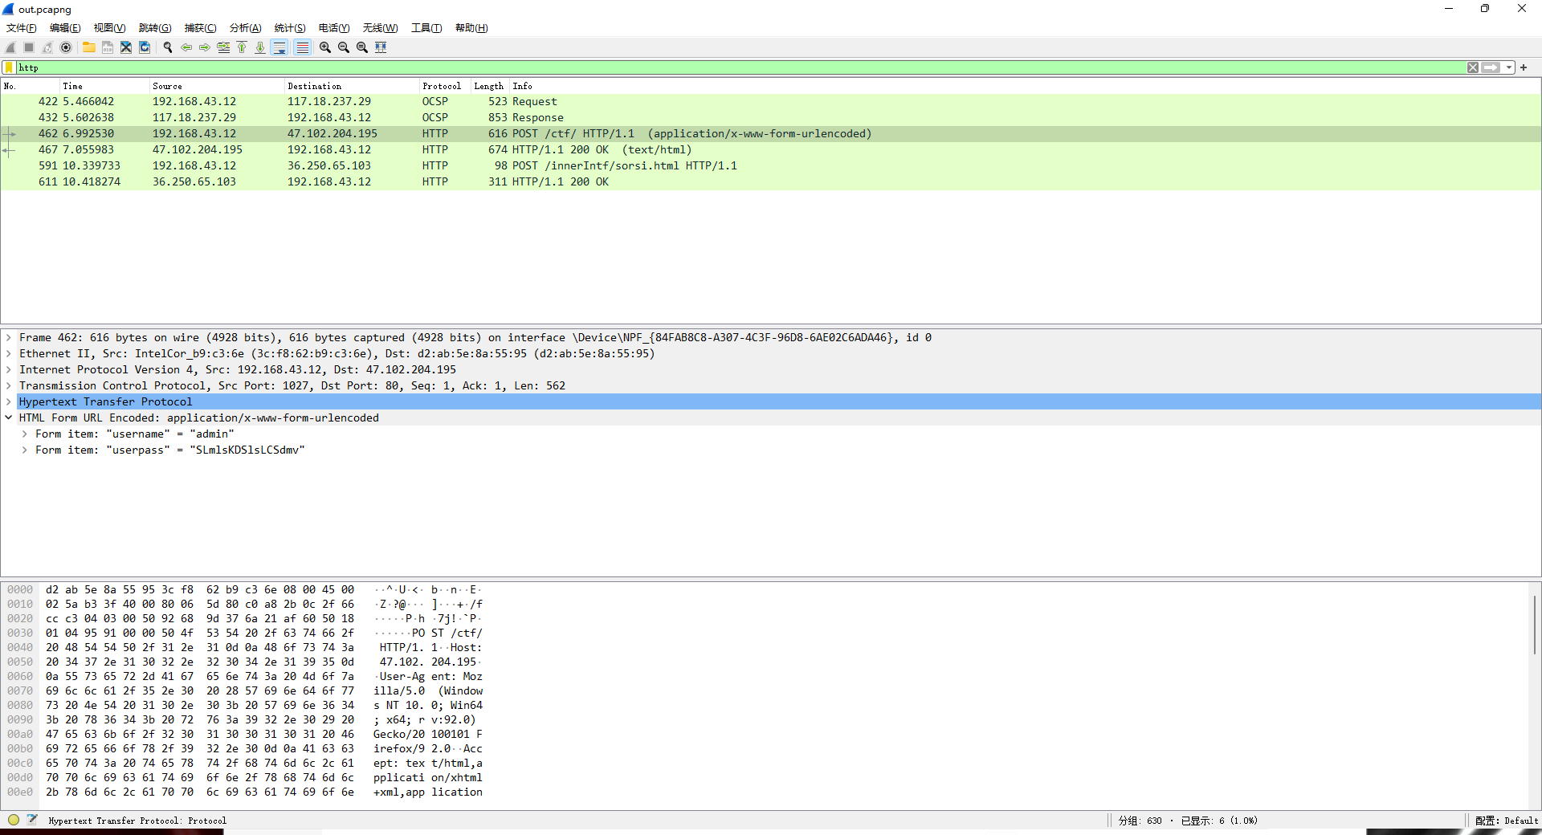Screen dimensions: 1542x835
Task: Click go to specified packet icon
Action: (x=223, y=47)
